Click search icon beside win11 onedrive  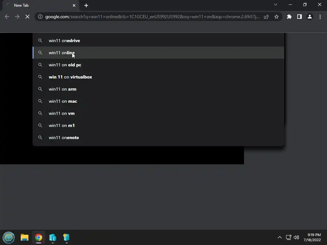[40, 41]
